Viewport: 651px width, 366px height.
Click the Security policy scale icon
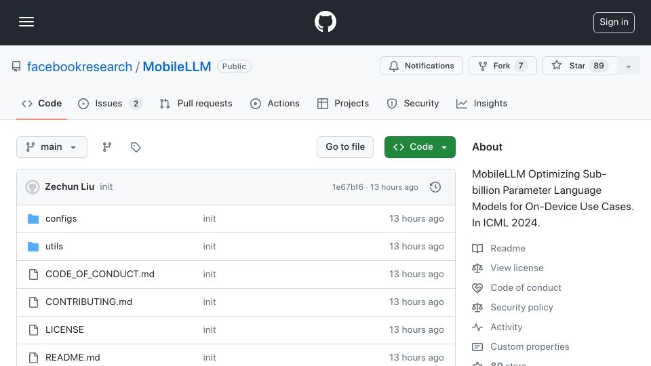click(x=477, y=308)
